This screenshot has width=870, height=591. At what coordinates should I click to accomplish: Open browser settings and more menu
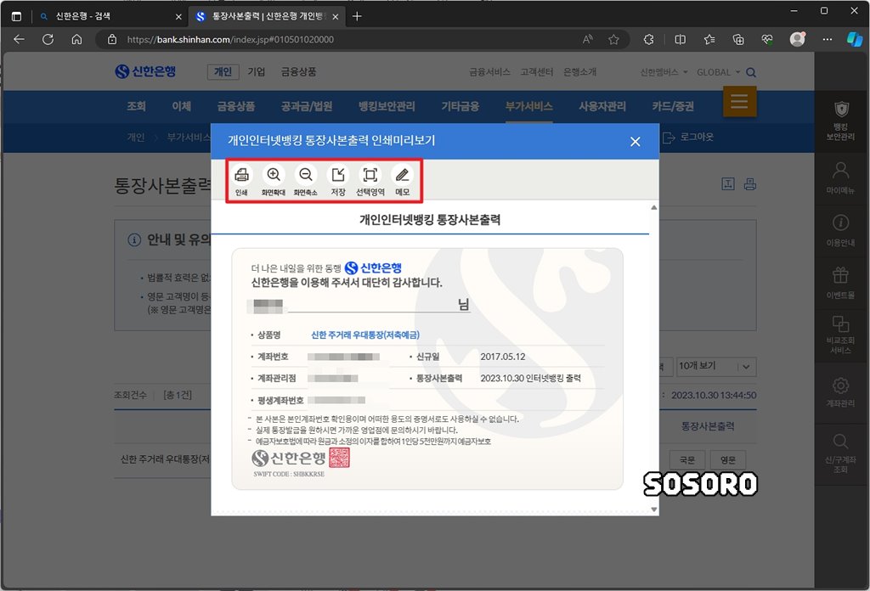click(x=828, y=39)
